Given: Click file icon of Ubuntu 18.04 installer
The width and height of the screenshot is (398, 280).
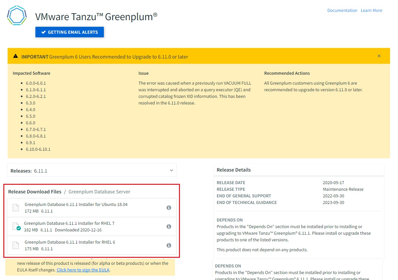Looking at the screenshot, I should tap(16, 208).
